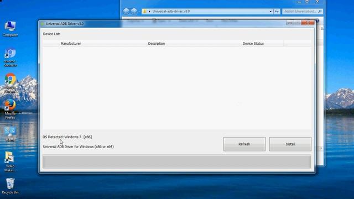This screenshot has width=354, height=199.
Task: Sort by Description column header
Action: 156,43
